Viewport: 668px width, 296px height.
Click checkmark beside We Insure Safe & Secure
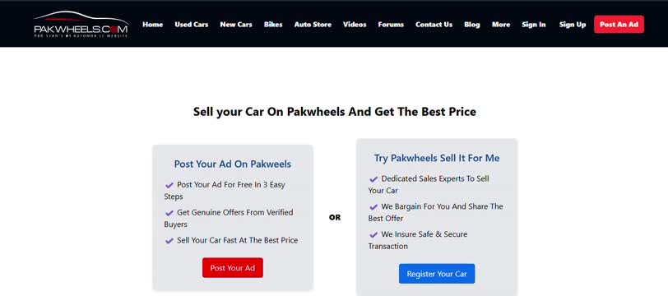coord(373,234)
